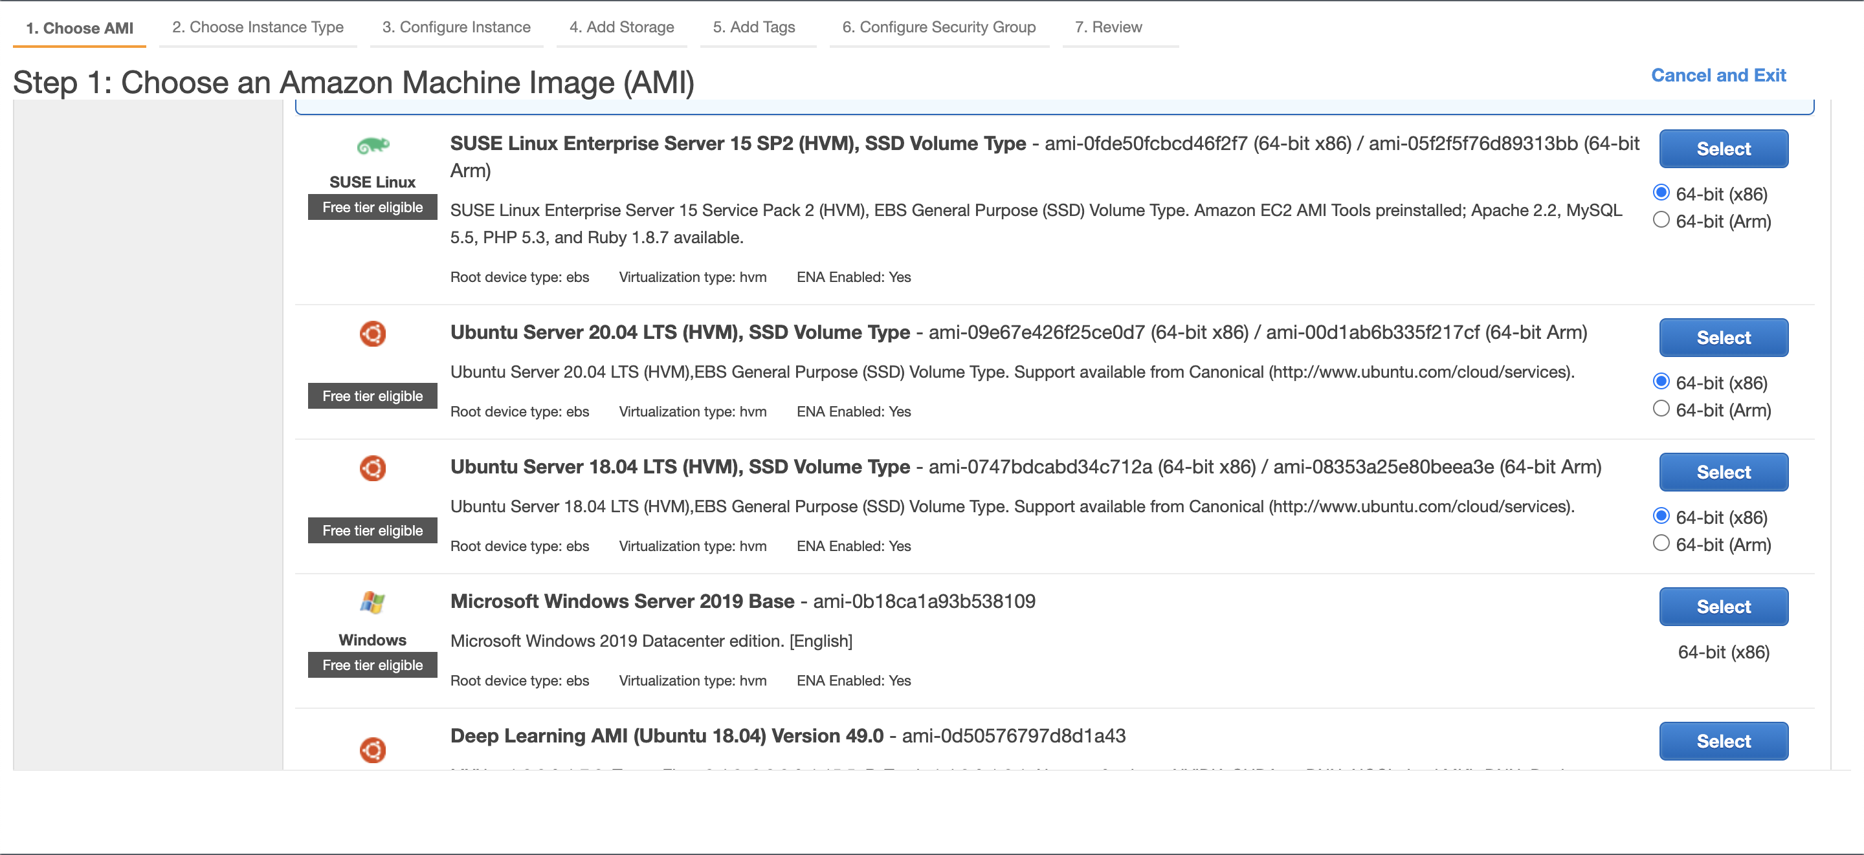
Task: Click the Ubuntu logo beside Ubuntu Server 20.04
Action: click(x=373, y=334)
